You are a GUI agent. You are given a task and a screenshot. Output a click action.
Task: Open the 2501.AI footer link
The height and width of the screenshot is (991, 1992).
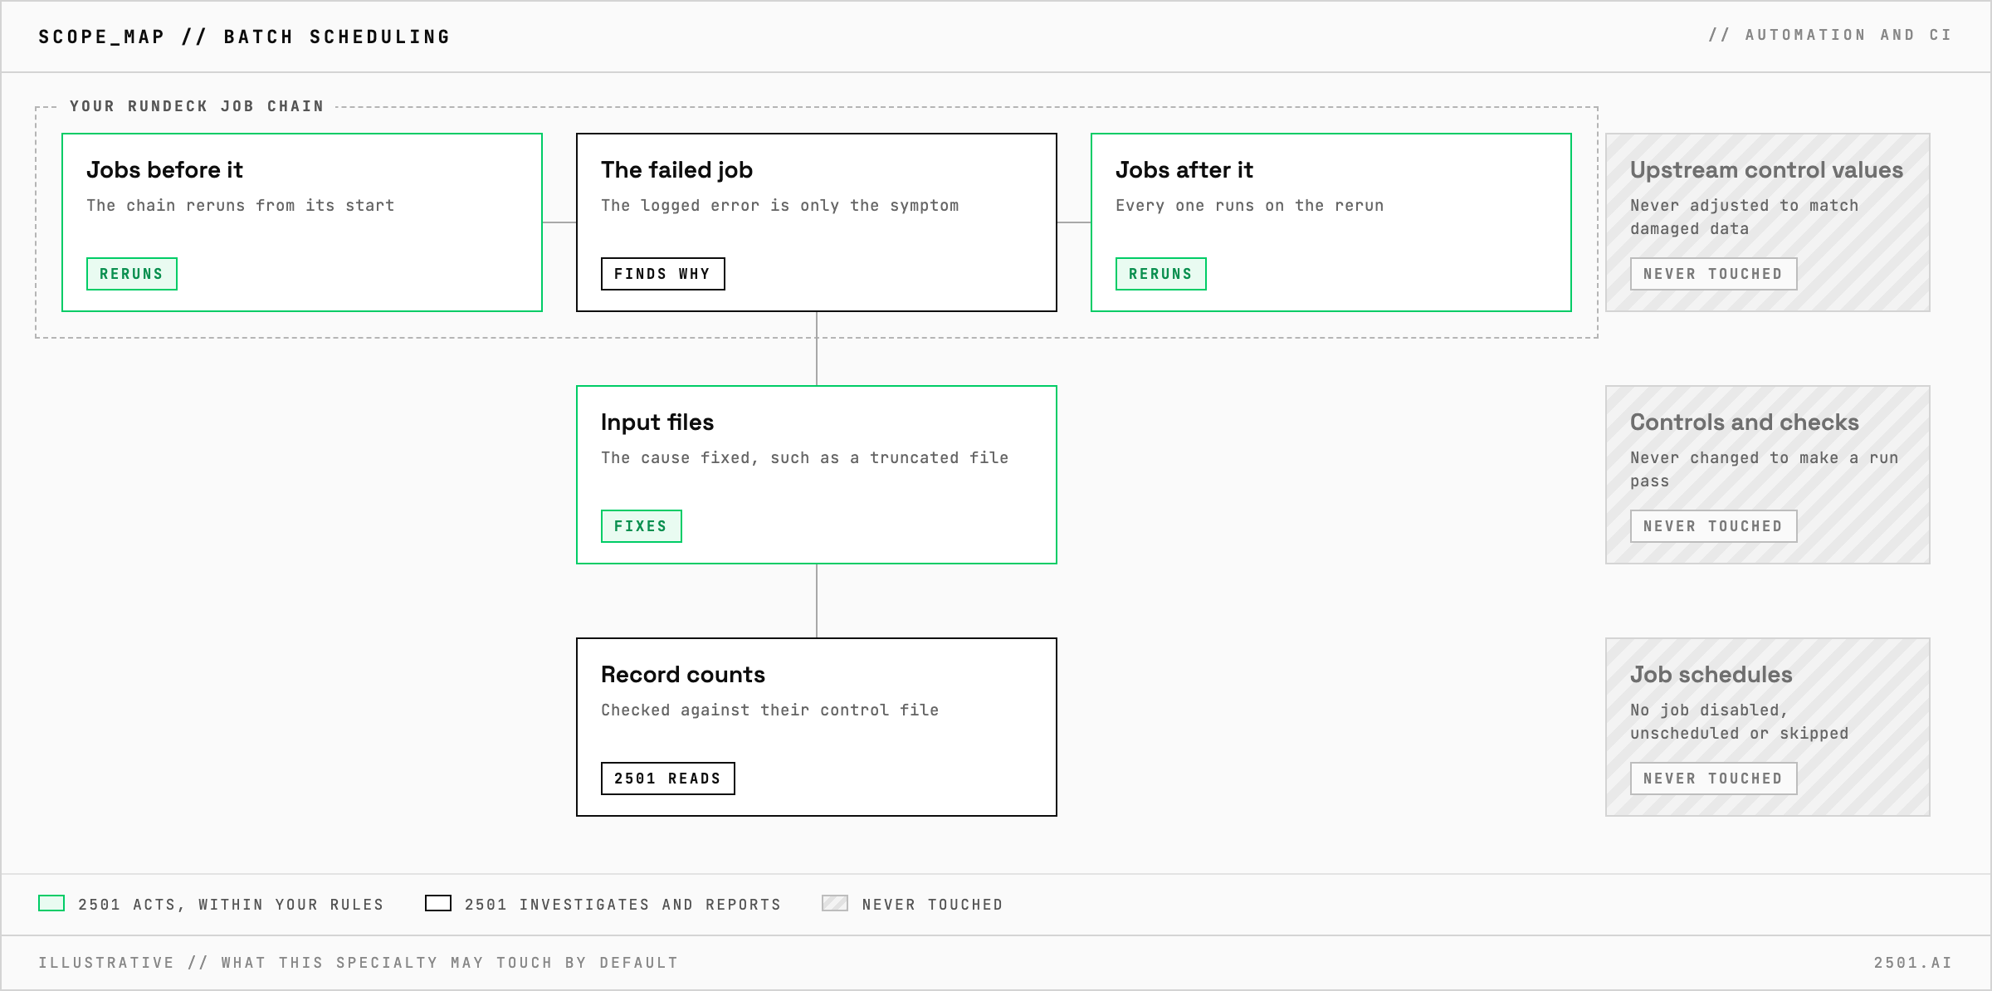(1913, 963)
